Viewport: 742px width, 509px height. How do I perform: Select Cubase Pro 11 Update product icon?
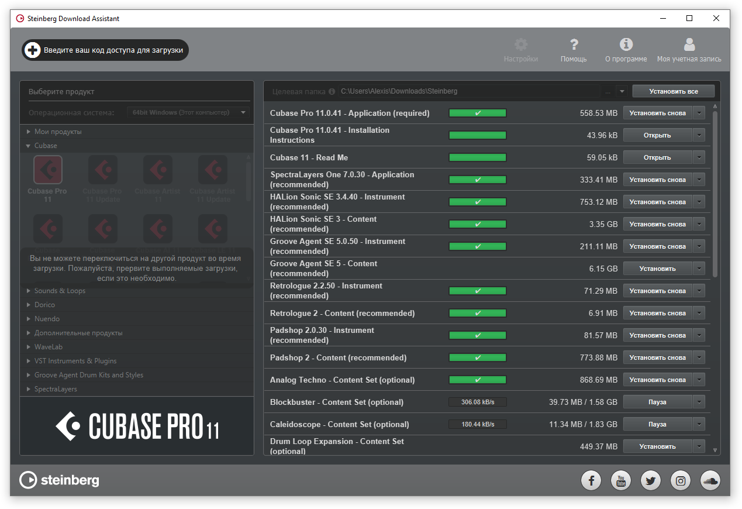103,170
